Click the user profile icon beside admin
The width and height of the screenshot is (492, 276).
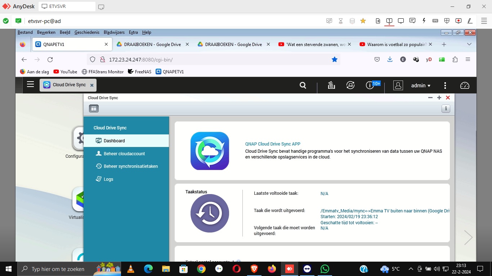398,85
